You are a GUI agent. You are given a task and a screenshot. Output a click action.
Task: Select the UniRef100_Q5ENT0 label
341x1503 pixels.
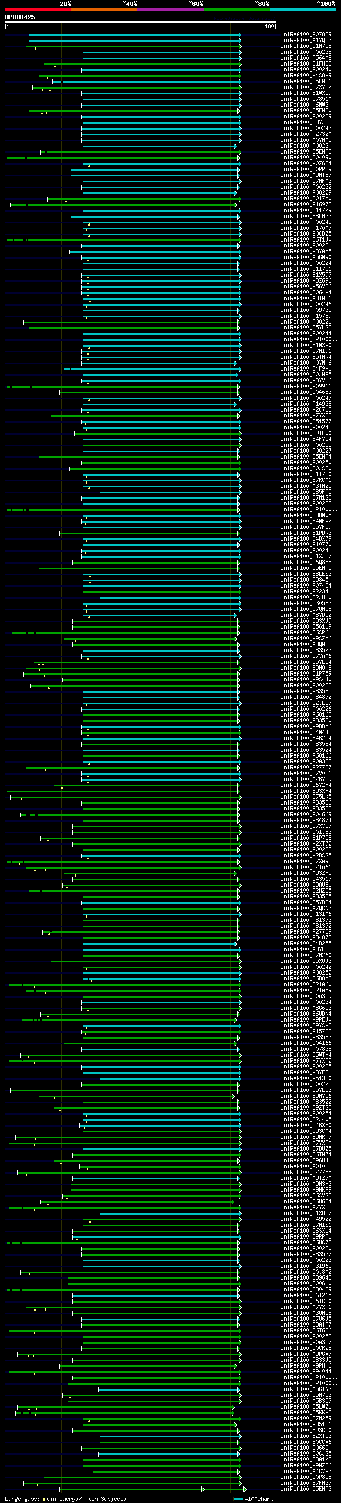pyautogui.click(x=305, y=110)
